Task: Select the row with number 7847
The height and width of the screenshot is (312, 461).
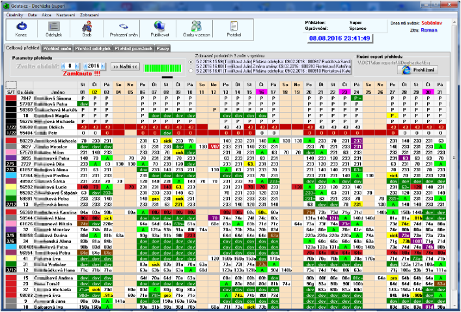Action: [226, 98]
